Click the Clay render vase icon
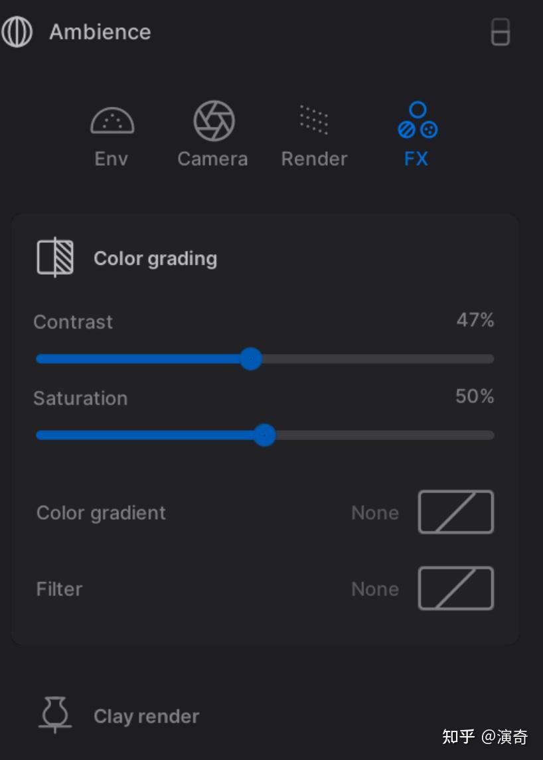Image resolution: width=543 pixels, height=760 pixels. 55,715
